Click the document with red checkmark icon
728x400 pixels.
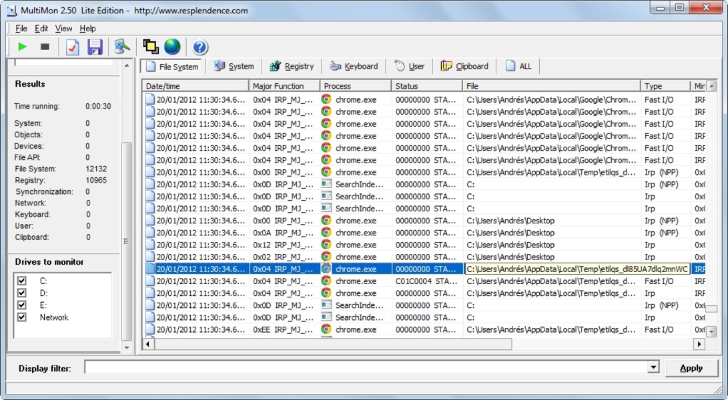72,47
